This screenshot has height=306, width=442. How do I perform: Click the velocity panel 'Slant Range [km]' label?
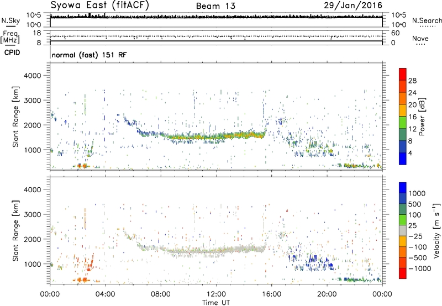[x=15, y=230]
